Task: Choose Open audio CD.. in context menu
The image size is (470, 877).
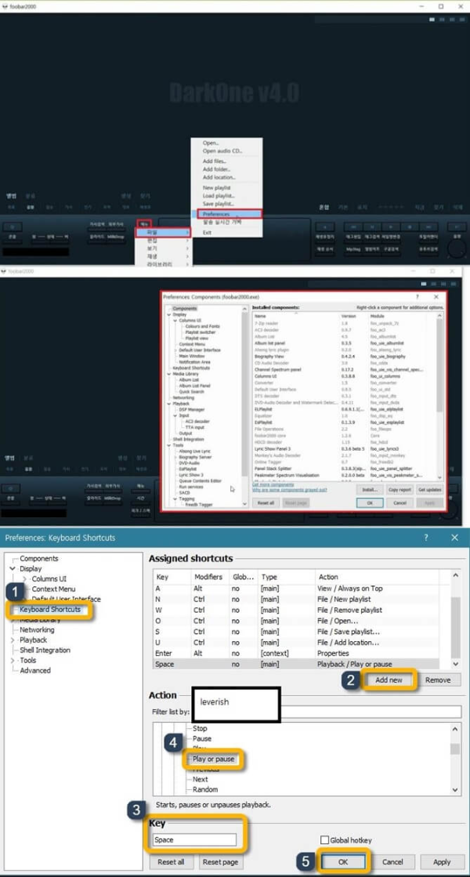Action: click(222, 151)
